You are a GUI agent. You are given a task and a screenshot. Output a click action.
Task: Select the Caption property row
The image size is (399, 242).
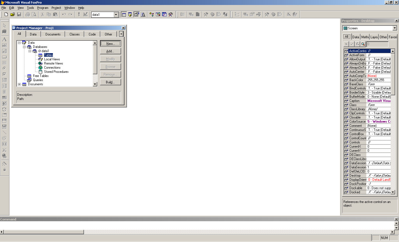(x=367, y=101)
